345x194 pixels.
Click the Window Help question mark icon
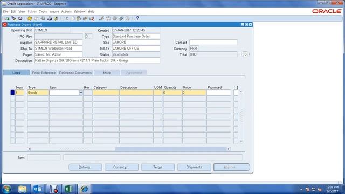pos(137,18)
